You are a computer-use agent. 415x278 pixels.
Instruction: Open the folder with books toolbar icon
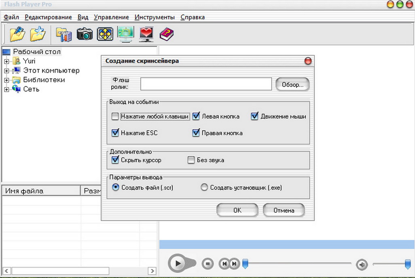tap(64, 34)
